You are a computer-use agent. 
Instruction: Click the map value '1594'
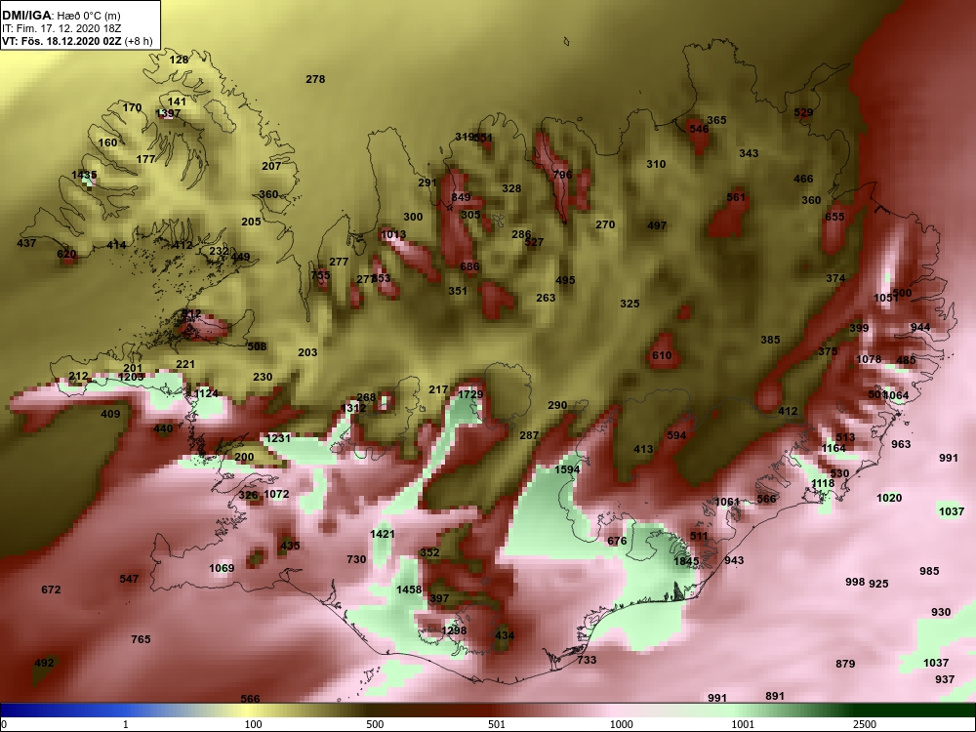(x=567, y=469)
